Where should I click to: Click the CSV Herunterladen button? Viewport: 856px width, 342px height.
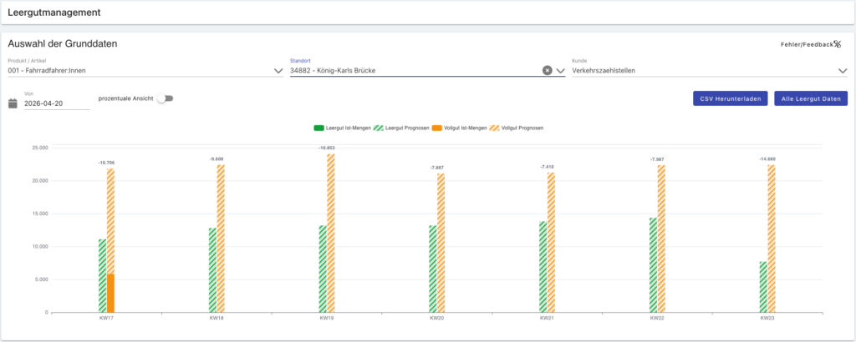point(730,98)
